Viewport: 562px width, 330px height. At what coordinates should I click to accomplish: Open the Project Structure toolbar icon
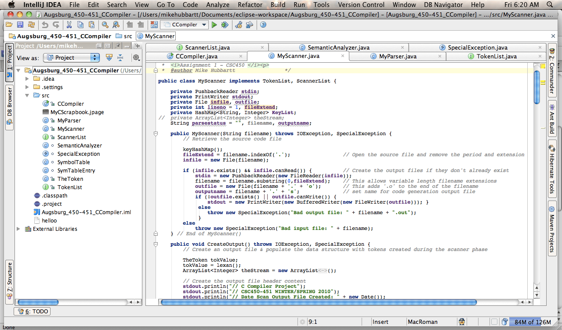point(249,25)
